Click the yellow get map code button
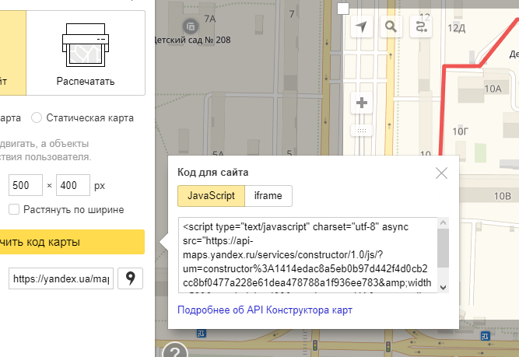The height and width of the screenshot is (357, 519). click(x=70, y=242)
